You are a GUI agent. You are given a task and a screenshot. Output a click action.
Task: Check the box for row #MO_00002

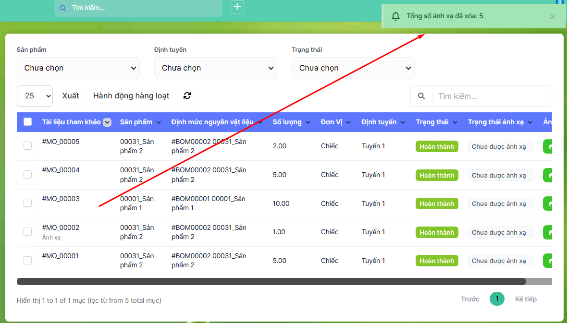[28, 232]
